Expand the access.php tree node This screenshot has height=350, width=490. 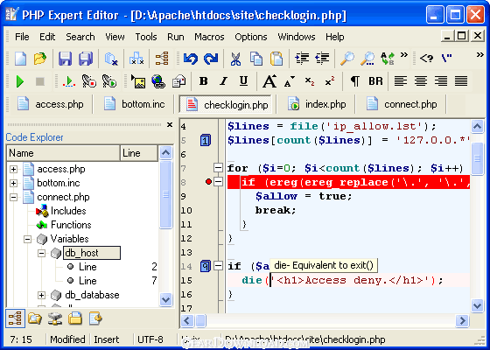(x=13, y=169)
